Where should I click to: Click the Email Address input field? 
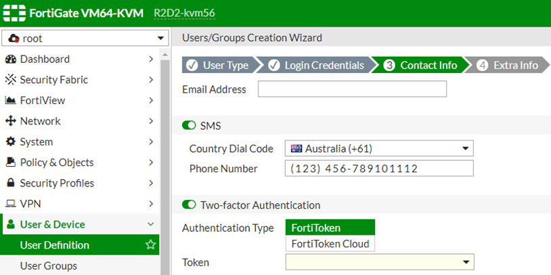pos(352,89)
